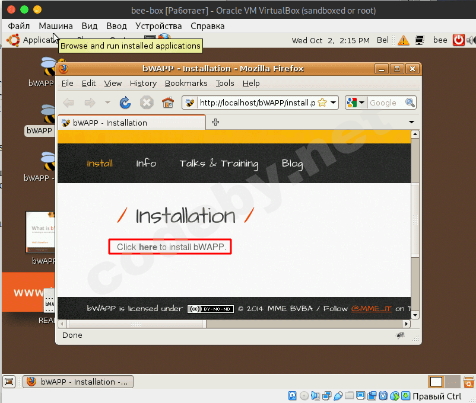The height and width of the screenshot is (403, 476).
Task: Click the CC BY-NC-ND license badge
Action: point(211,309)
